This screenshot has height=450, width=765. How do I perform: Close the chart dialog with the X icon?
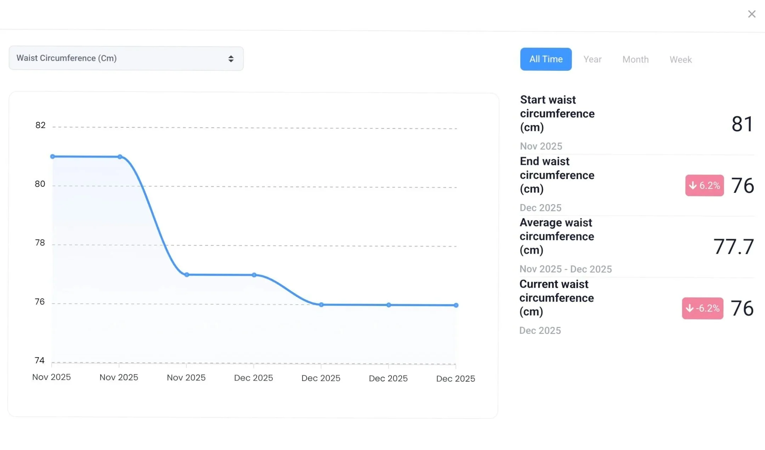pos(752,14)
